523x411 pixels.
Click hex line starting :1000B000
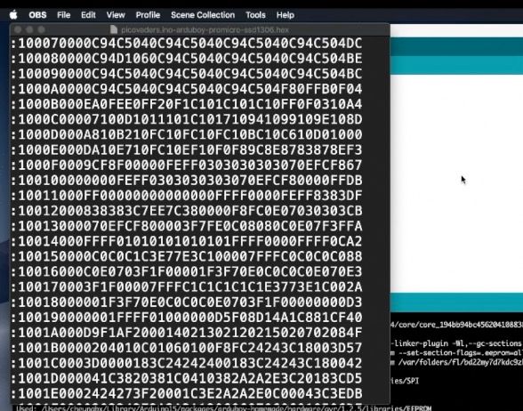point(187,104)
